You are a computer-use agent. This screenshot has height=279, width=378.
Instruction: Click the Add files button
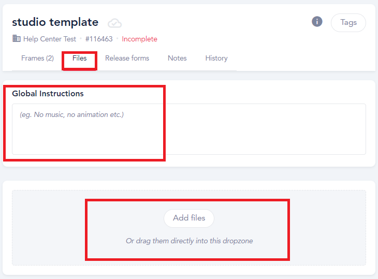[x=189, y=218]
